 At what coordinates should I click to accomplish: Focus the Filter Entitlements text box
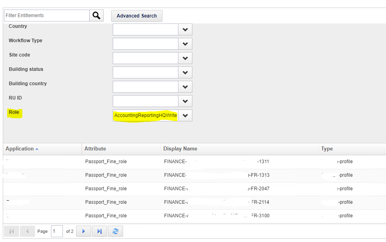(47, 16)
